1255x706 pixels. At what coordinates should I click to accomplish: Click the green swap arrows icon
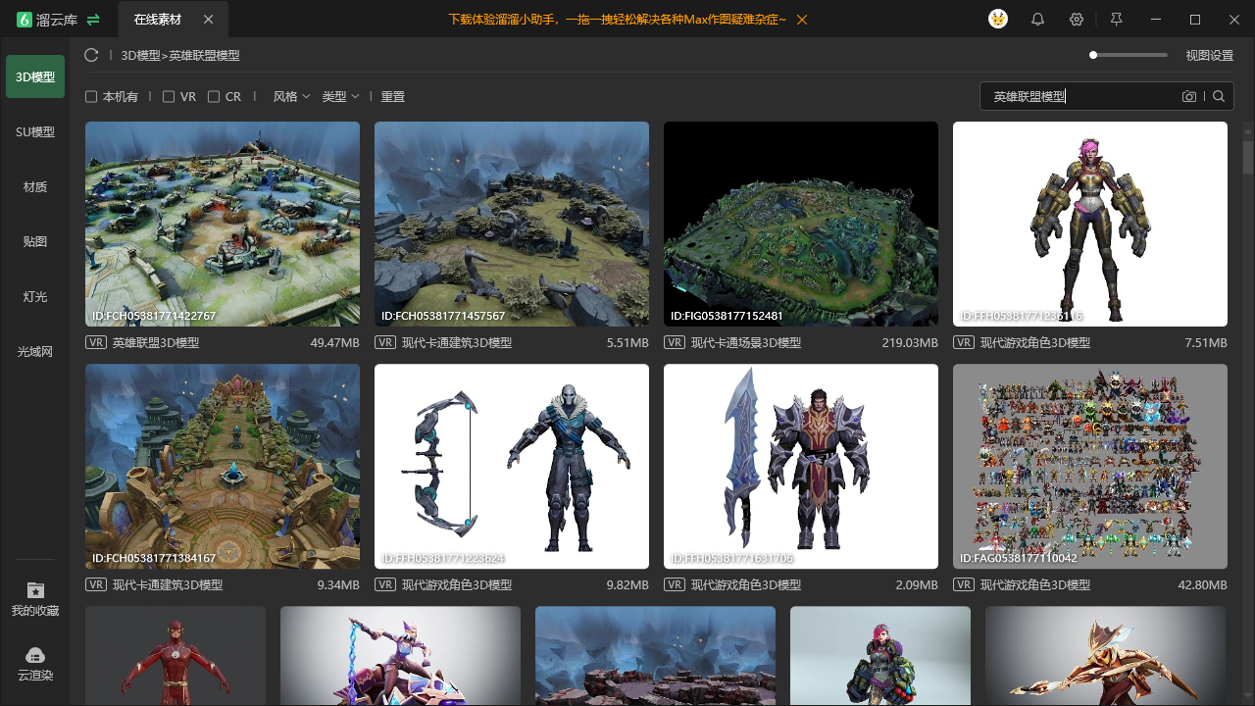point(93,20)
